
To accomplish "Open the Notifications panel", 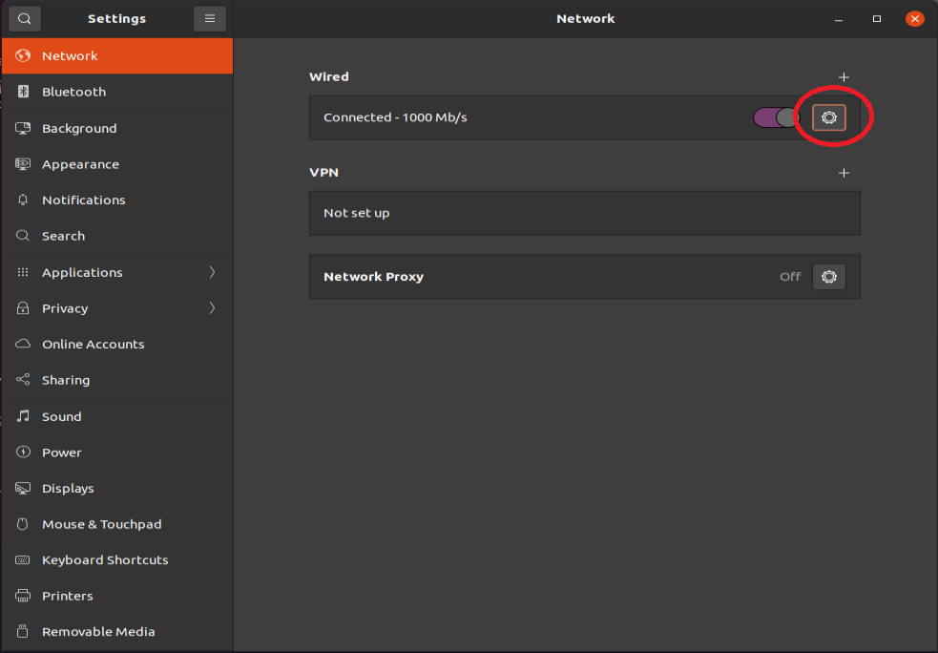I will coord(117,200).
